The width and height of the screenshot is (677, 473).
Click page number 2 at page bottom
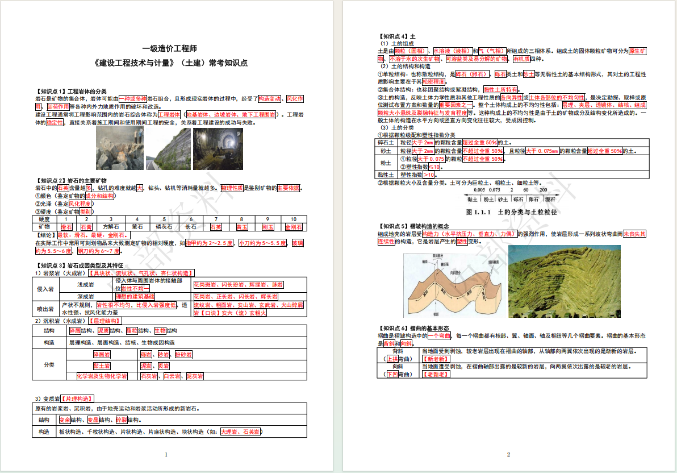tap(509, 454)
